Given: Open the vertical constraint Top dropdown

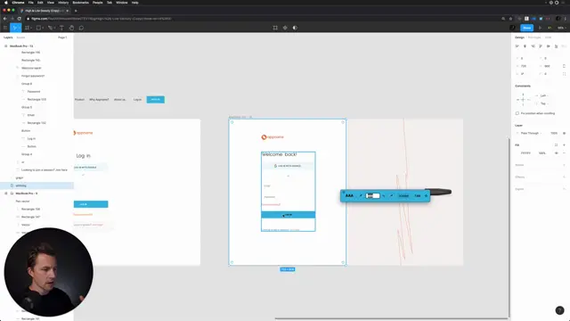Looking at the screenshot, I should point(544,103).
